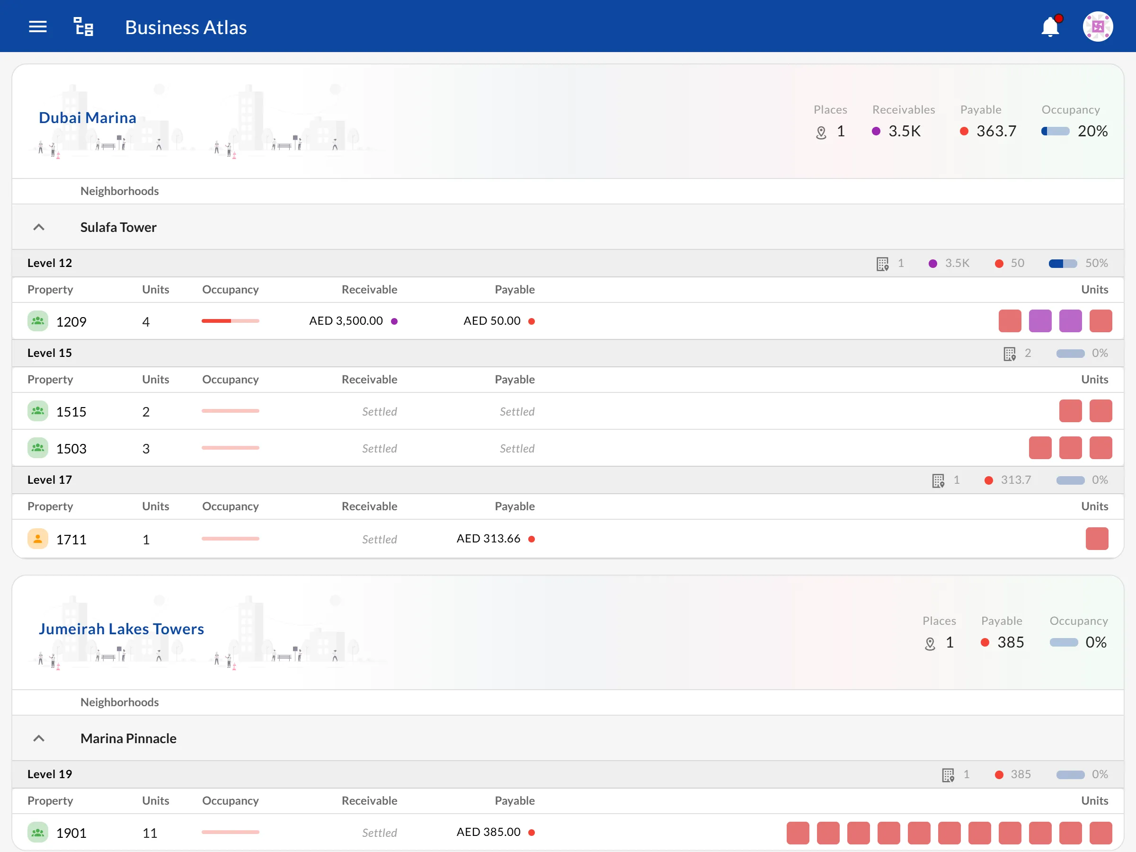
Task: Click the green group icon for property 1901
Action: (x=37, y=832)
